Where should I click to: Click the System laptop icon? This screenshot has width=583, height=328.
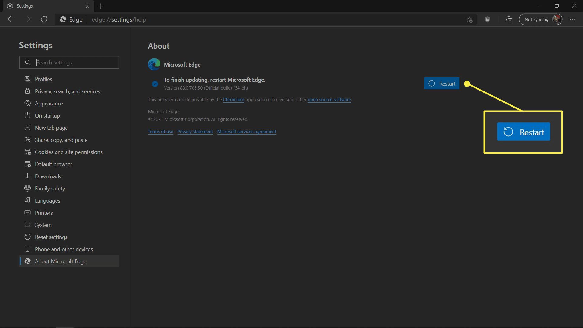(27, 225)
